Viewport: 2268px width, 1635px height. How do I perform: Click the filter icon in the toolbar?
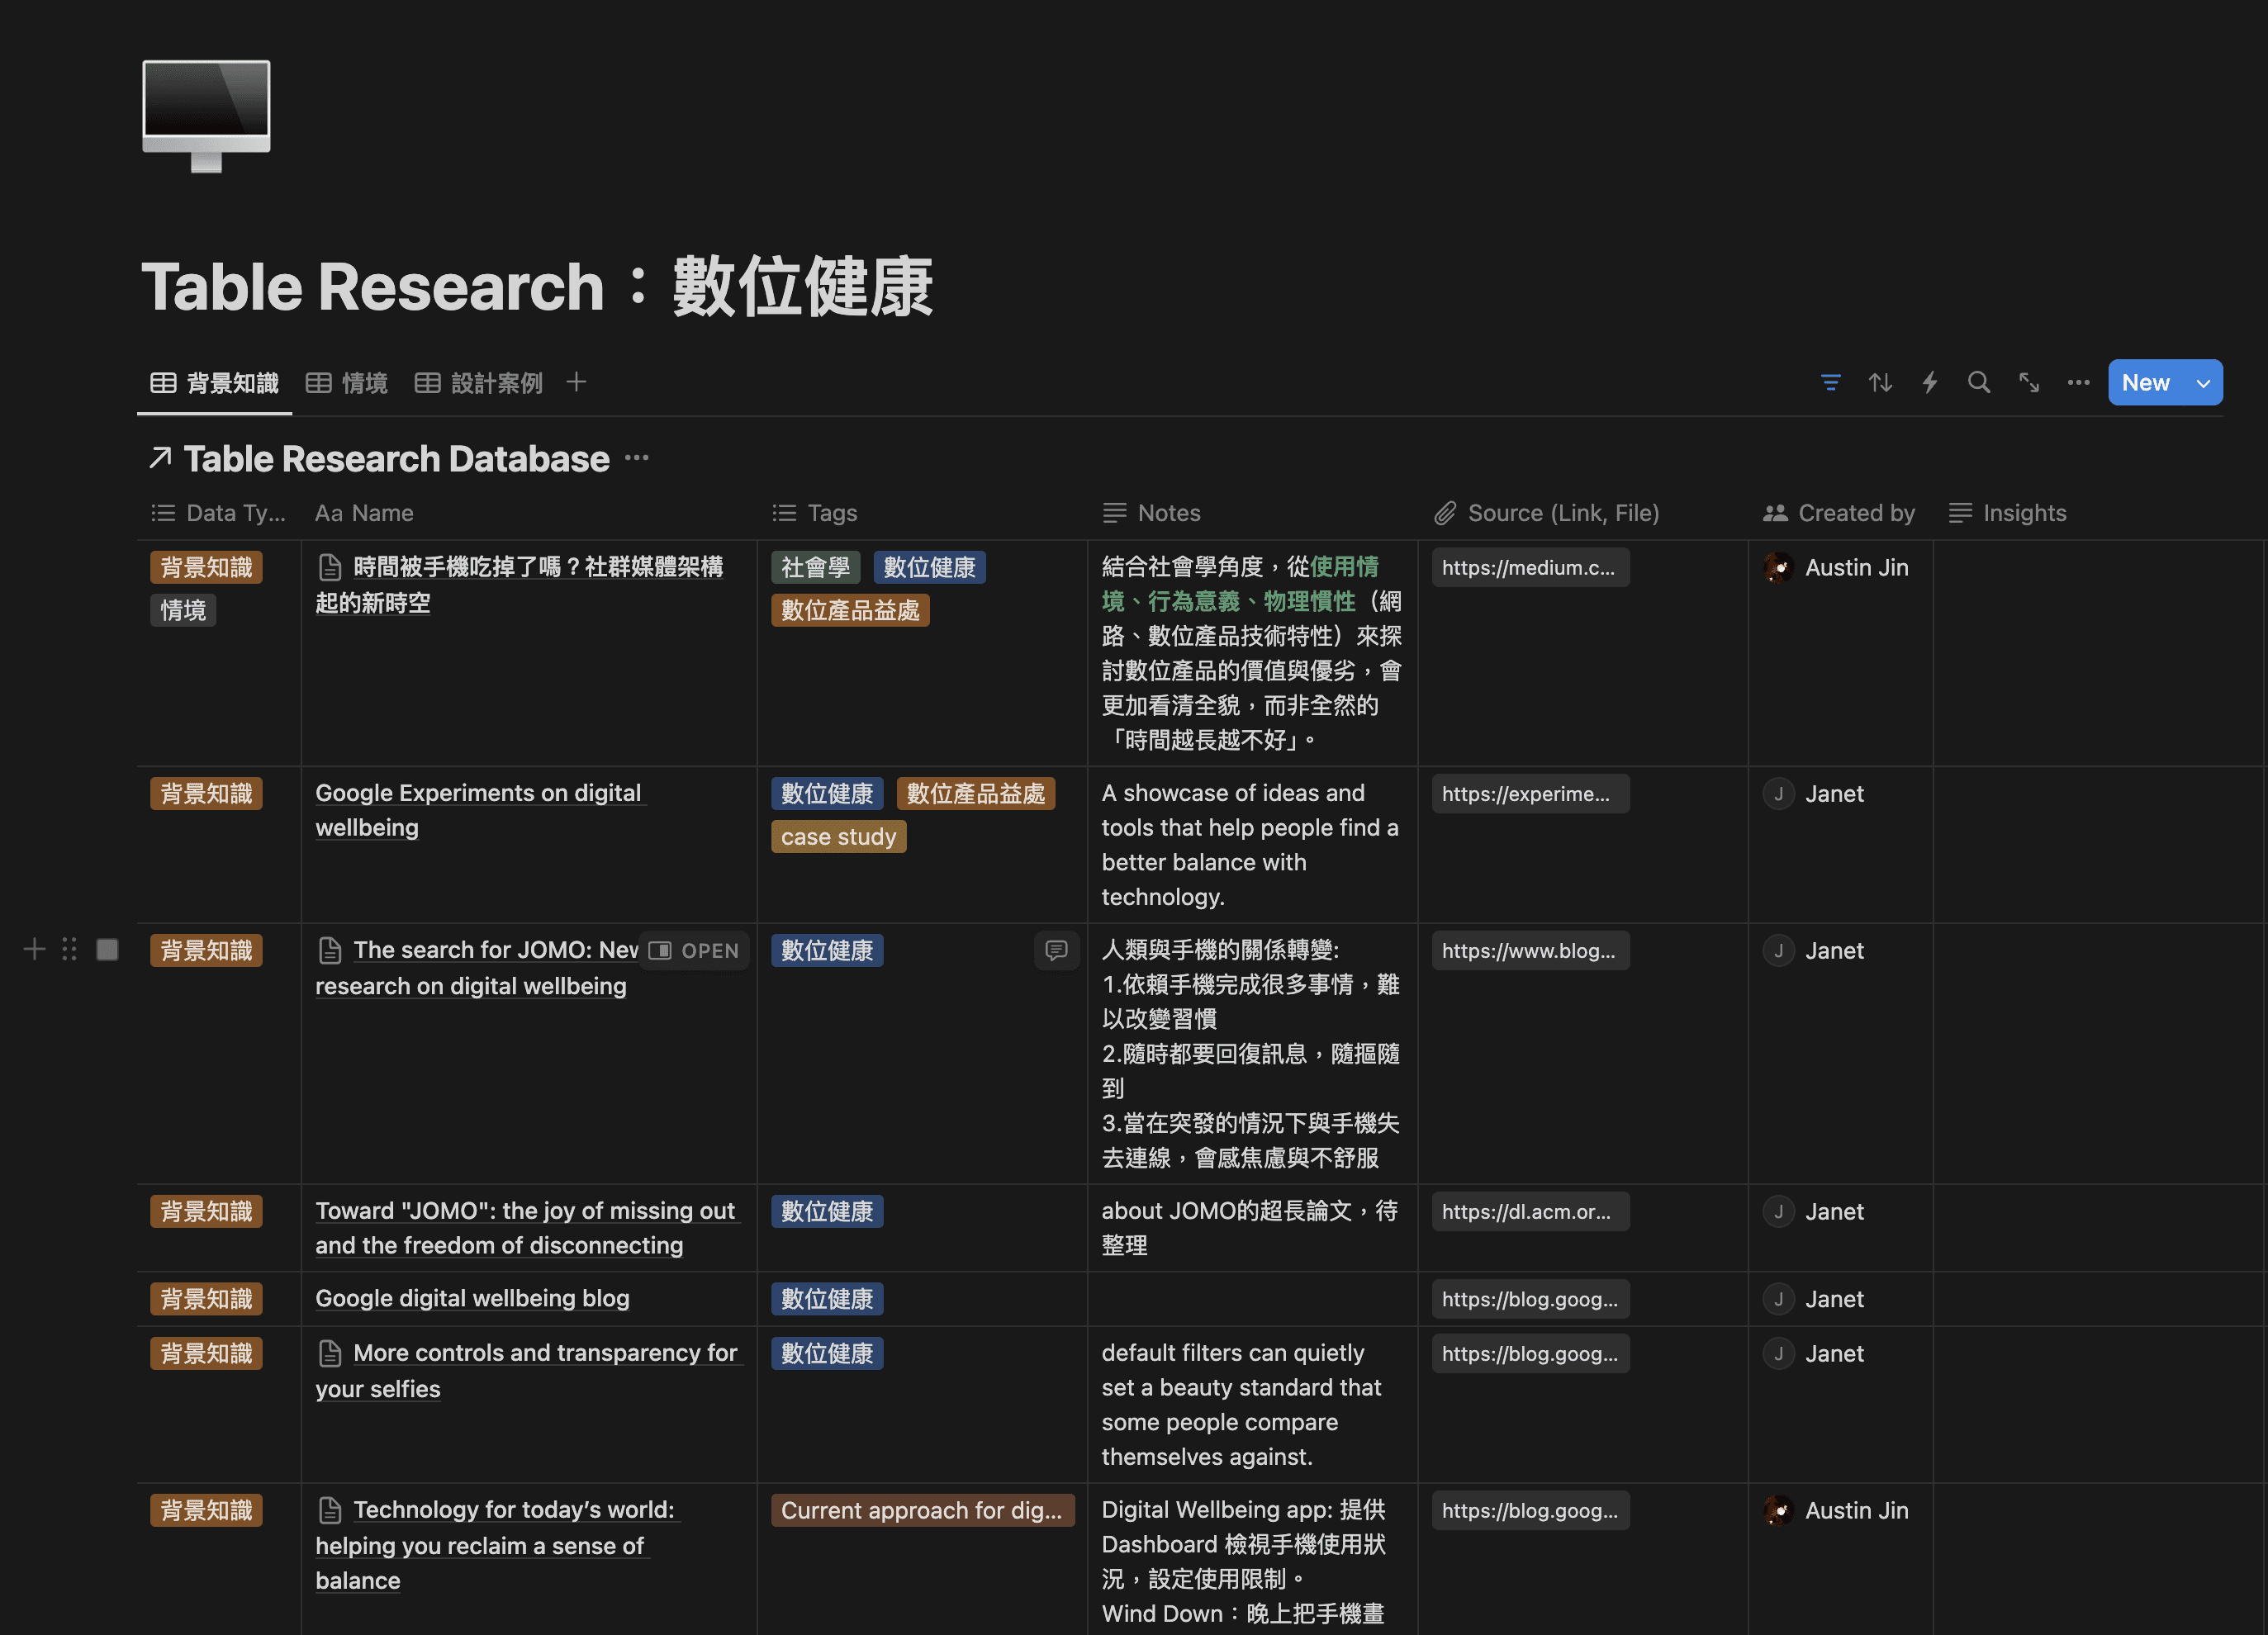point(1830,383)
